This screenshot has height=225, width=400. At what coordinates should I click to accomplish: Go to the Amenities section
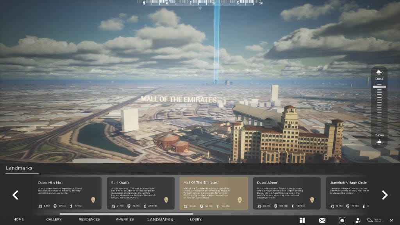(x=125, y=220)
